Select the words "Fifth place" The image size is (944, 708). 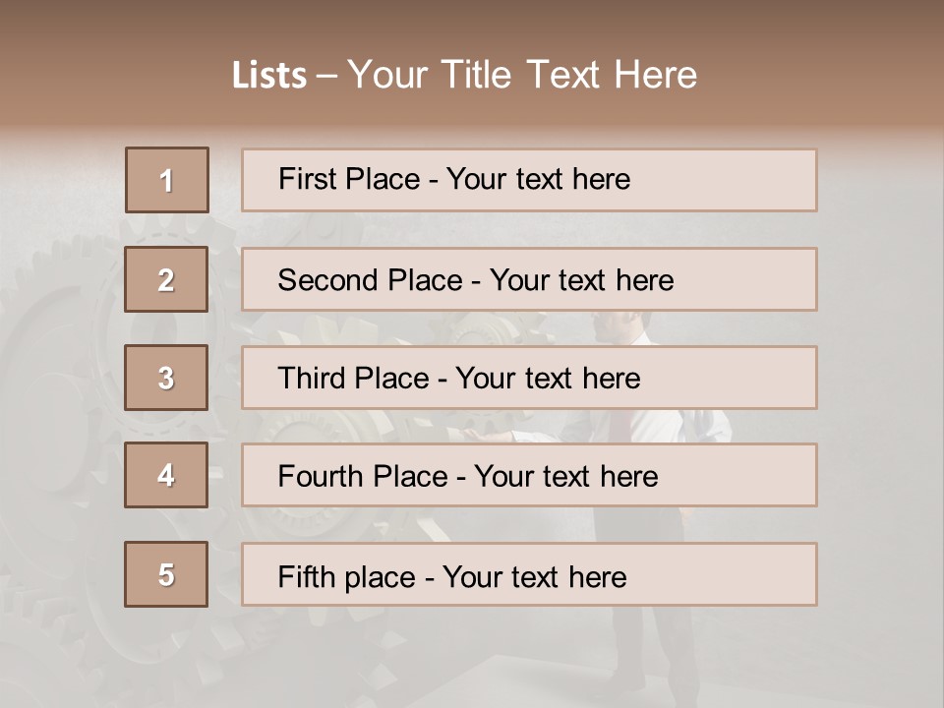click(344, 576)
